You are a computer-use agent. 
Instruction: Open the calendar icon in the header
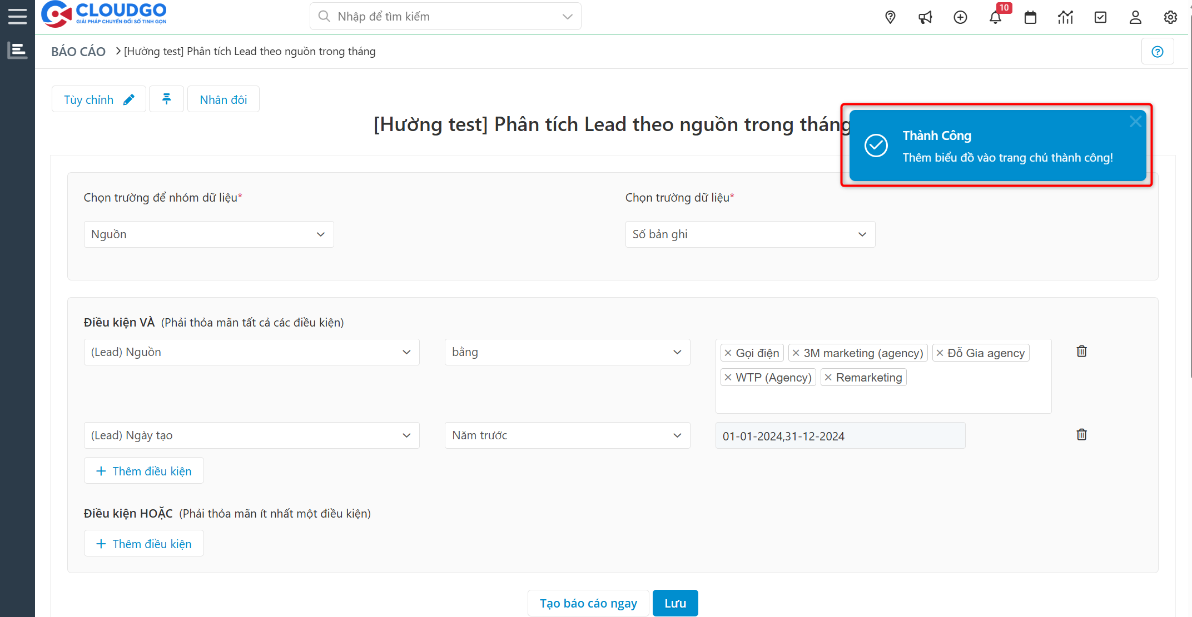coord(1030,17)
